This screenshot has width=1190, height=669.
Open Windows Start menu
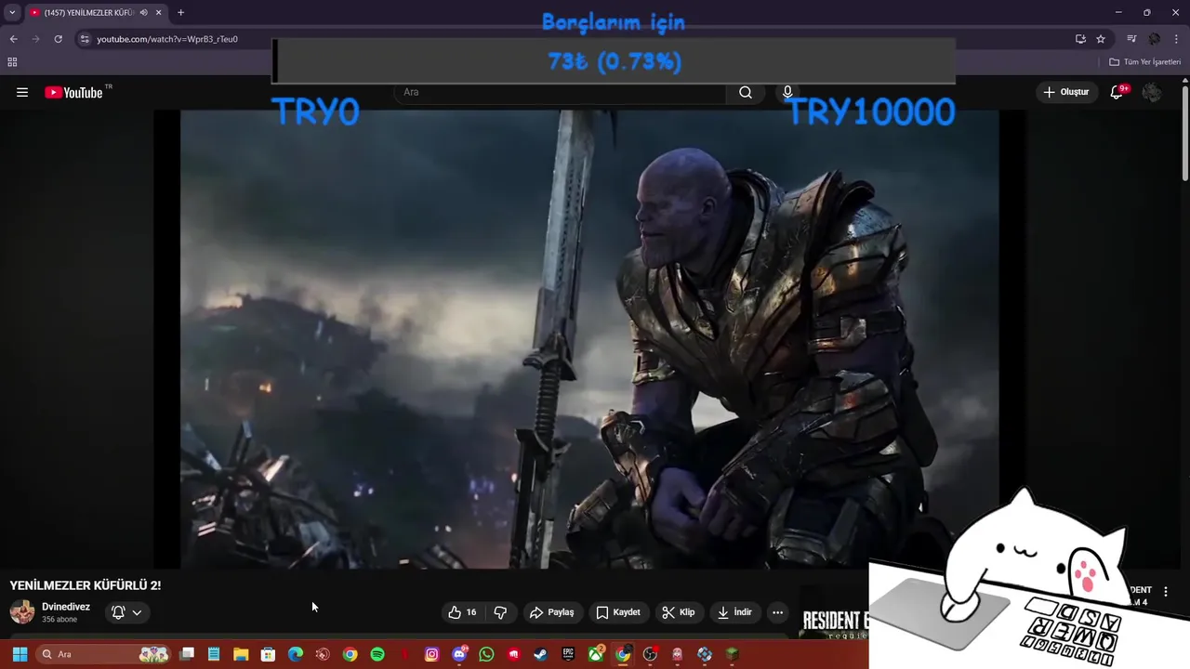point(20,654)
